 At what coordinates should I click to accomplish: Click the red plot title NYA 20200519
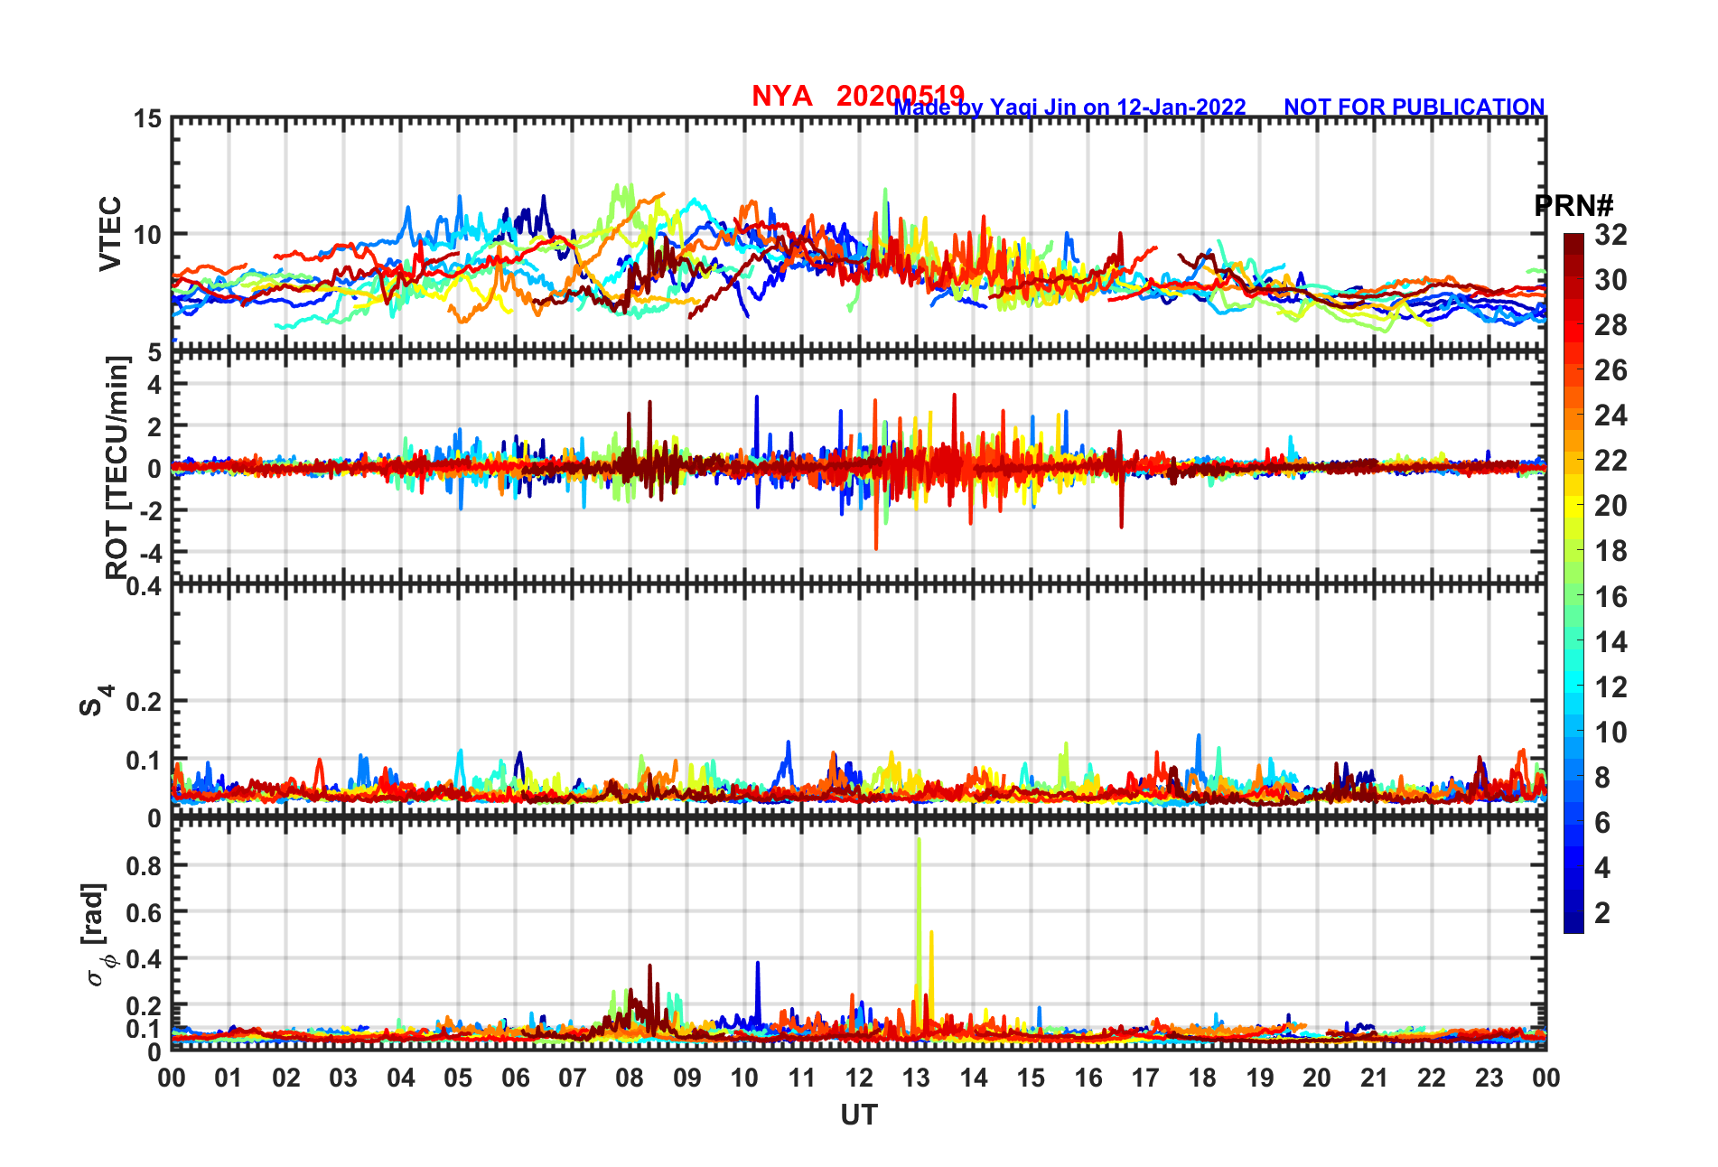tap(858, 95)
